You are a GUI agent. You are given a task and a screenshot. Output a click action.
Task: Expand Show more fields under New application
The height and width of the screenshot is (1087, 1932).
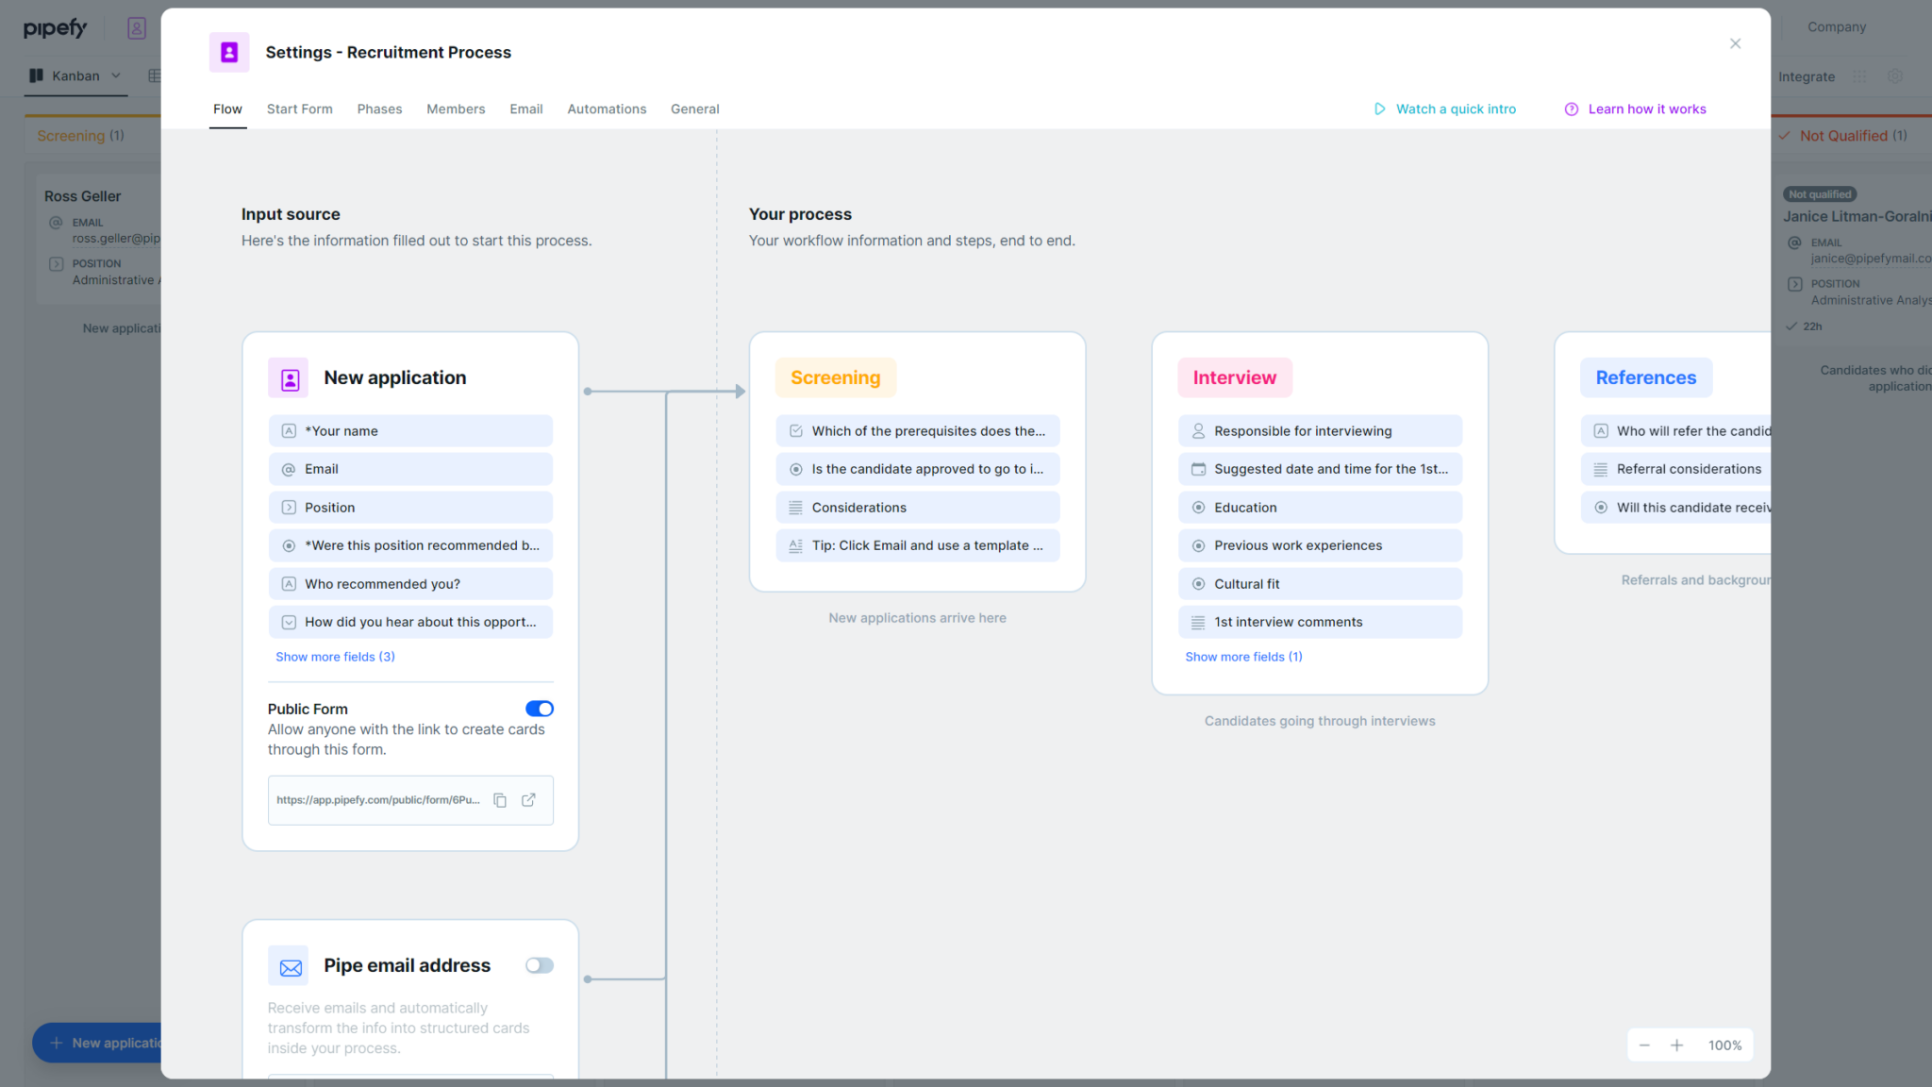coord(335,656)
